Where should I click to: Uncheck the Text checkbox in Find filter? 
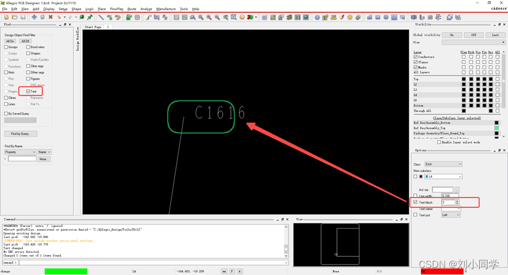coord(28,91)
